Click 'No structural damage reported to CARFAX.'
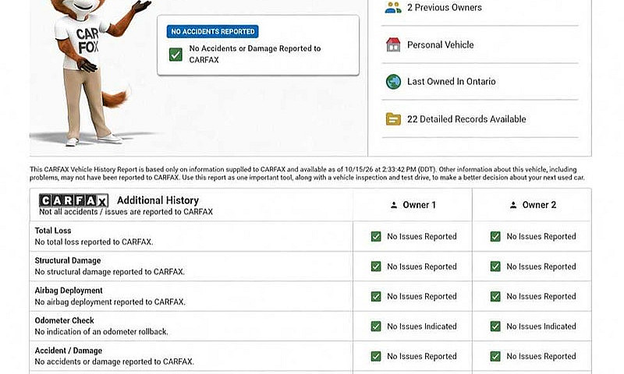The image size is (624, 374). (x=109, y=272)
